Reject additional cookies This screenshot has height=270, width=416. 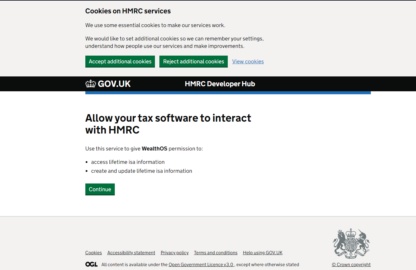pos(194,61)
